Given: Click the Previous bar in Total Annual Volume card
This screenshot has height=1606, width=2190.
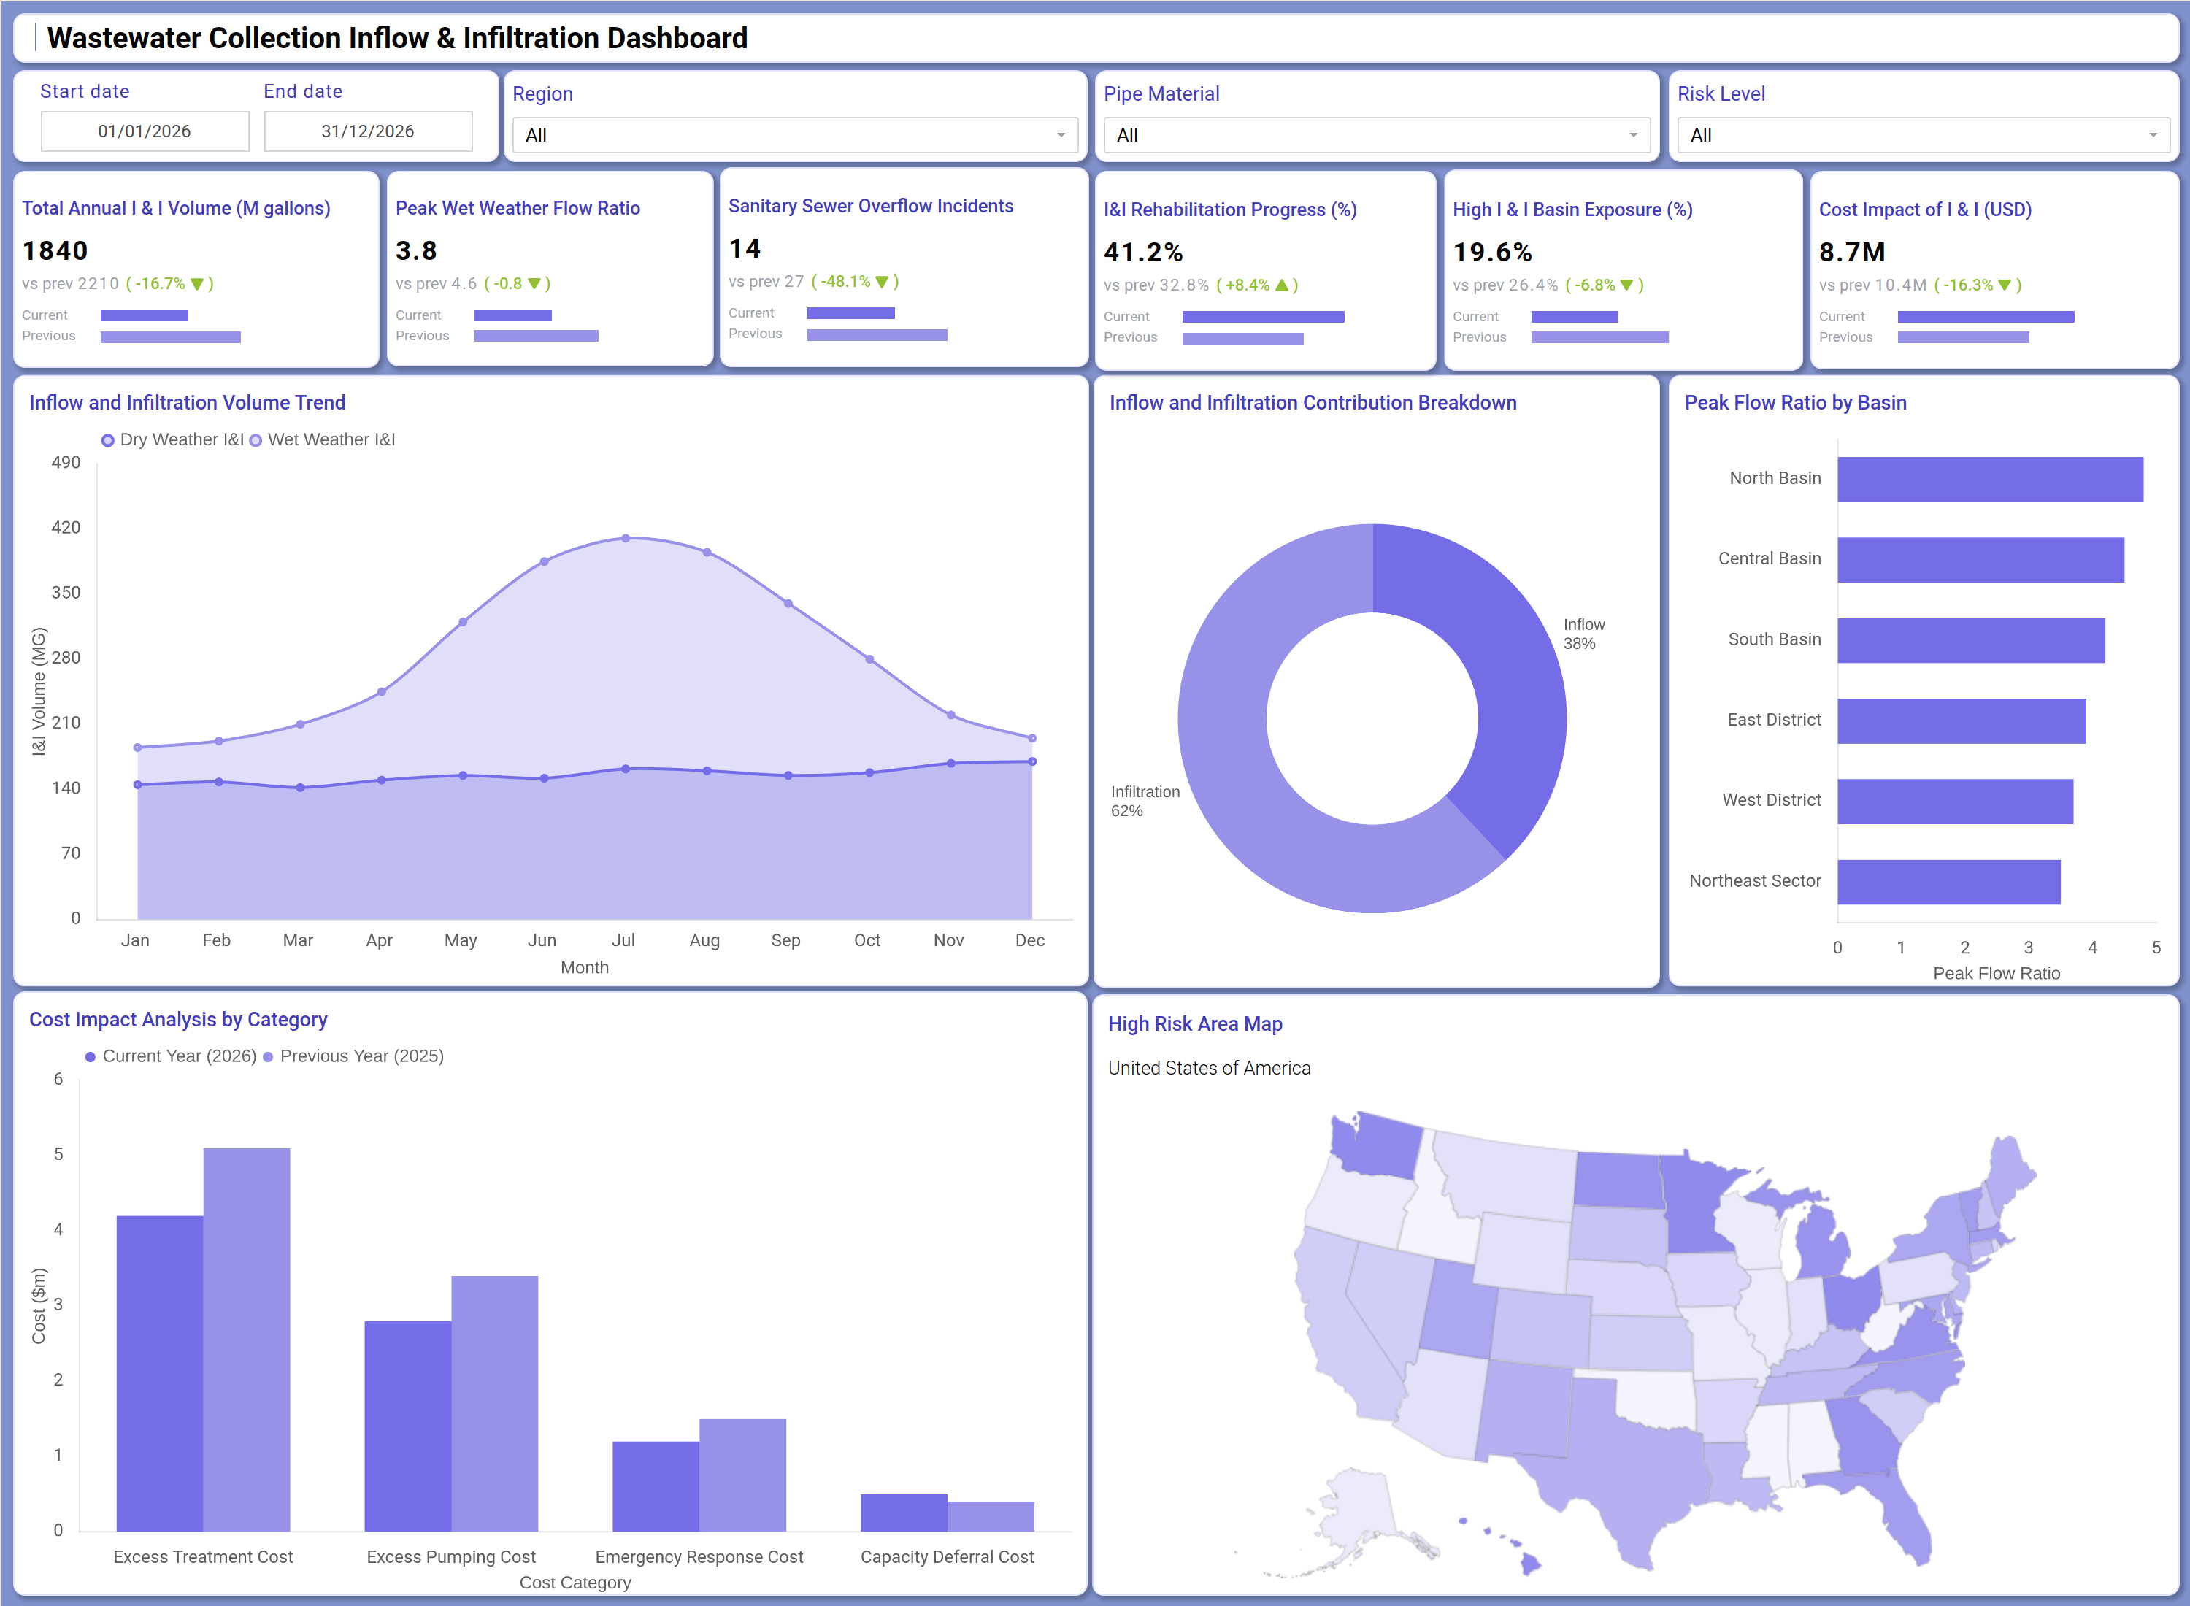Looking at the screenshot, I should point(170,337).
